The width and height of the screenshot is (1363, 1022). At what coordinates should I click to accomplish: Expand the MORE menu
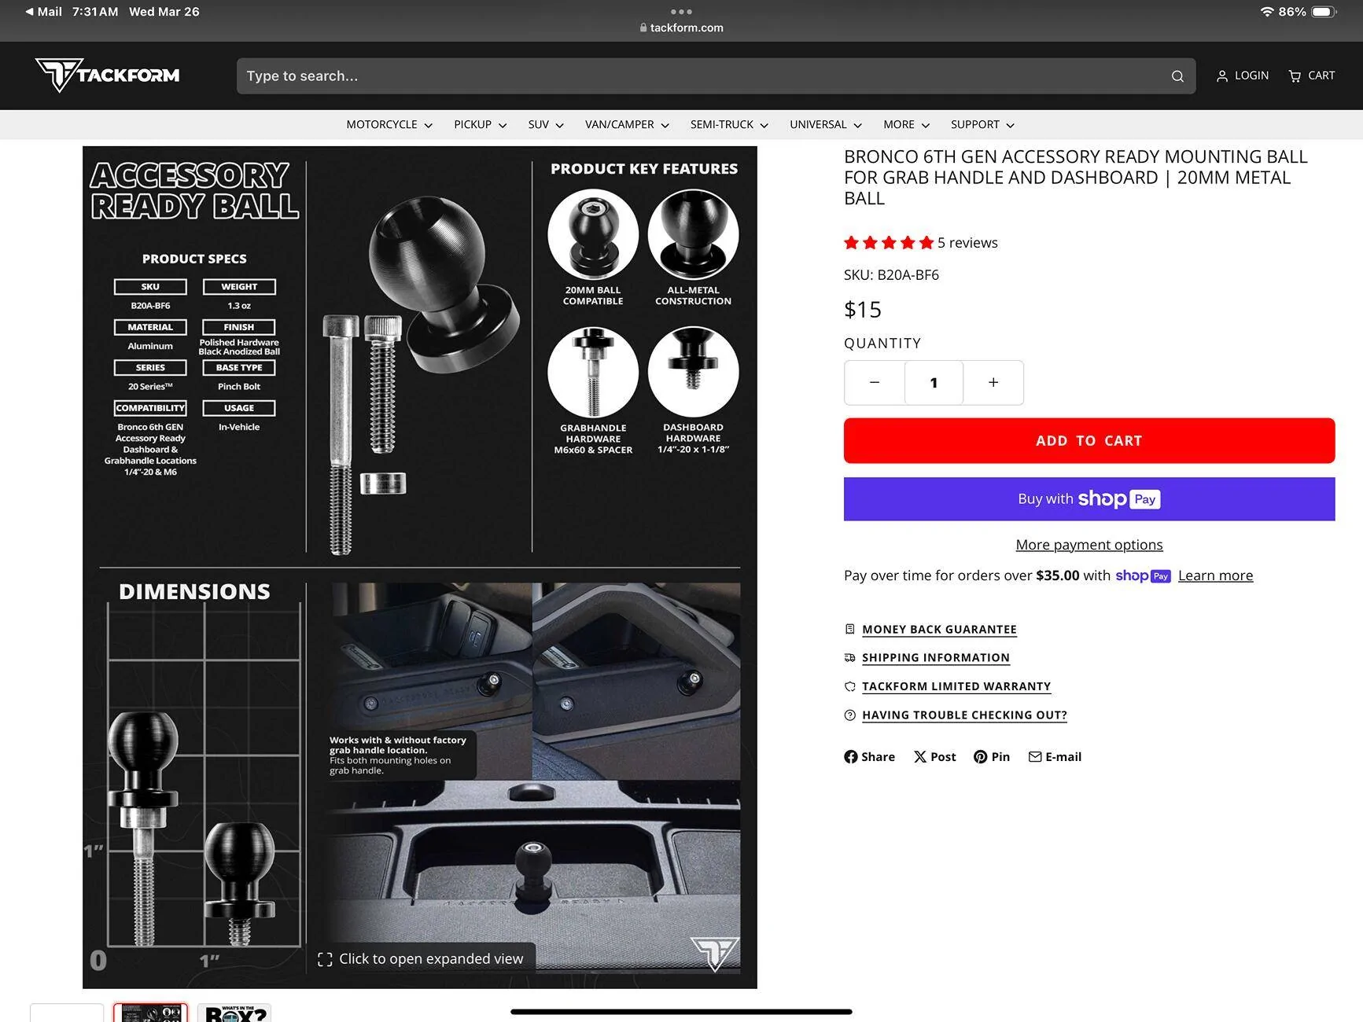(x=906, y=124)
